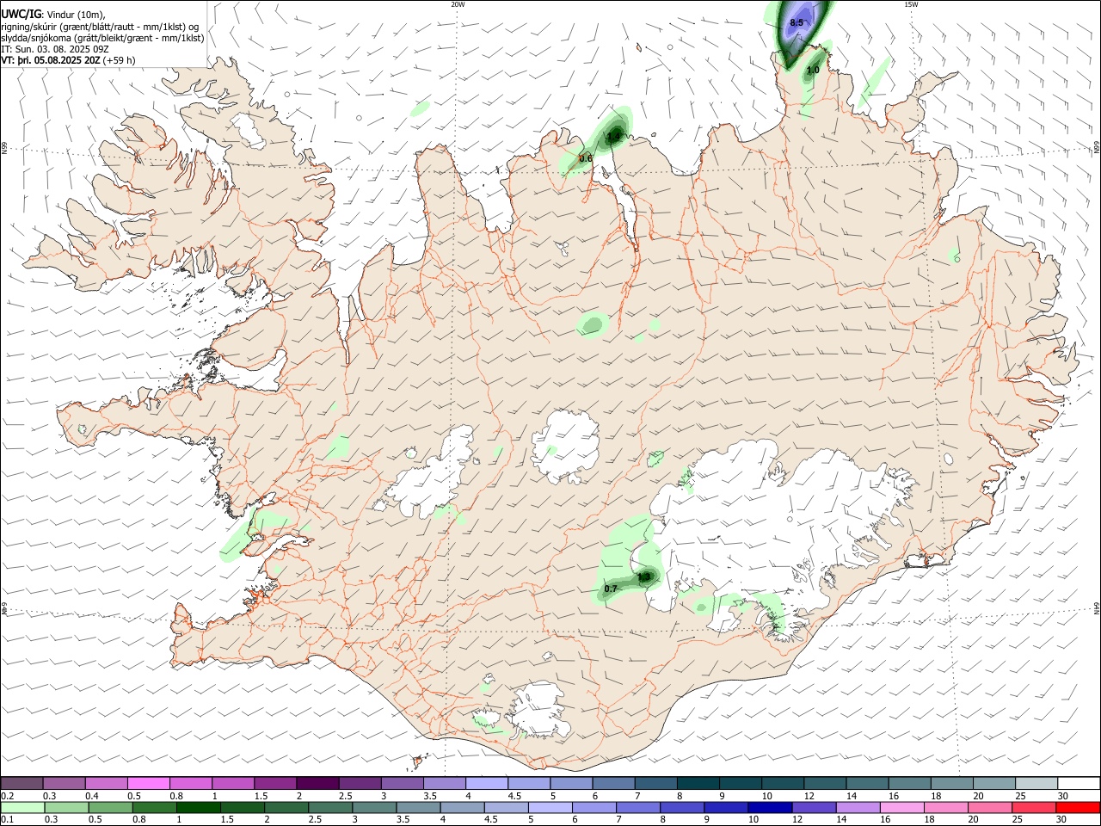Pick the red swatch at 30 in lower legend row

pyautogui.click(x=1078, y=807)
